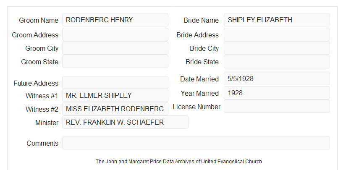Focus the Groom State field
This screenshot has width=338, height=170.
pyautogui.click(x=115, y=61)
